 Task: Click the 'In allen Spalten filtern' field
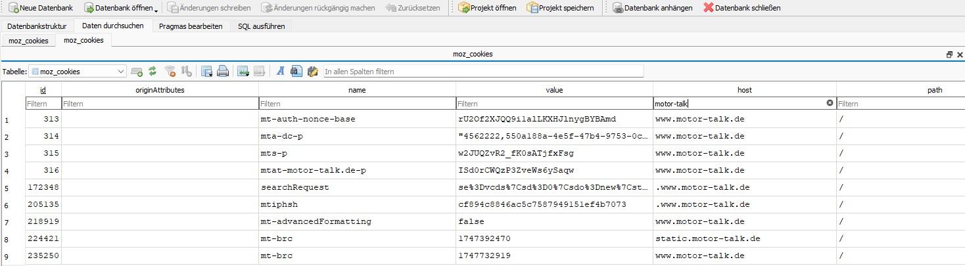[x=483, y=71]
